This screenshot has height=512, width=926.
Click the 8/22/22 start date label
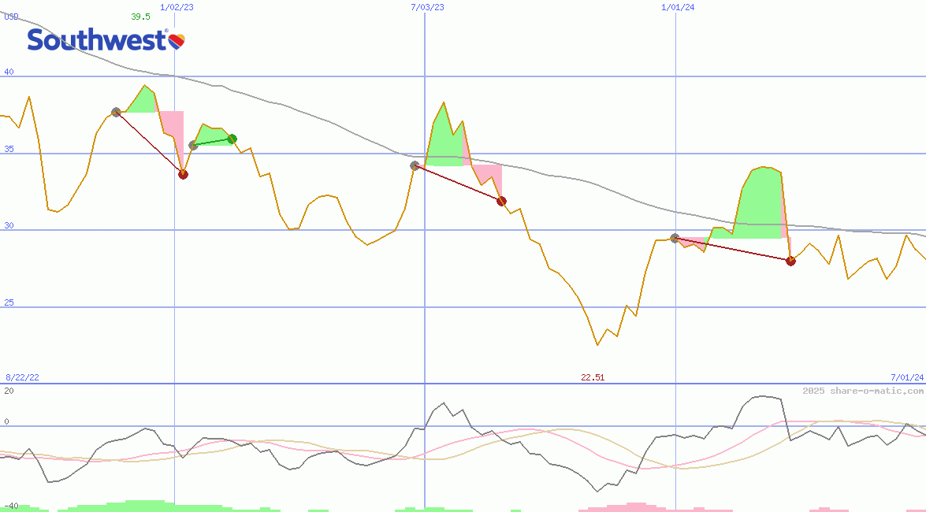pyautogui.click(x=22, y=377)
